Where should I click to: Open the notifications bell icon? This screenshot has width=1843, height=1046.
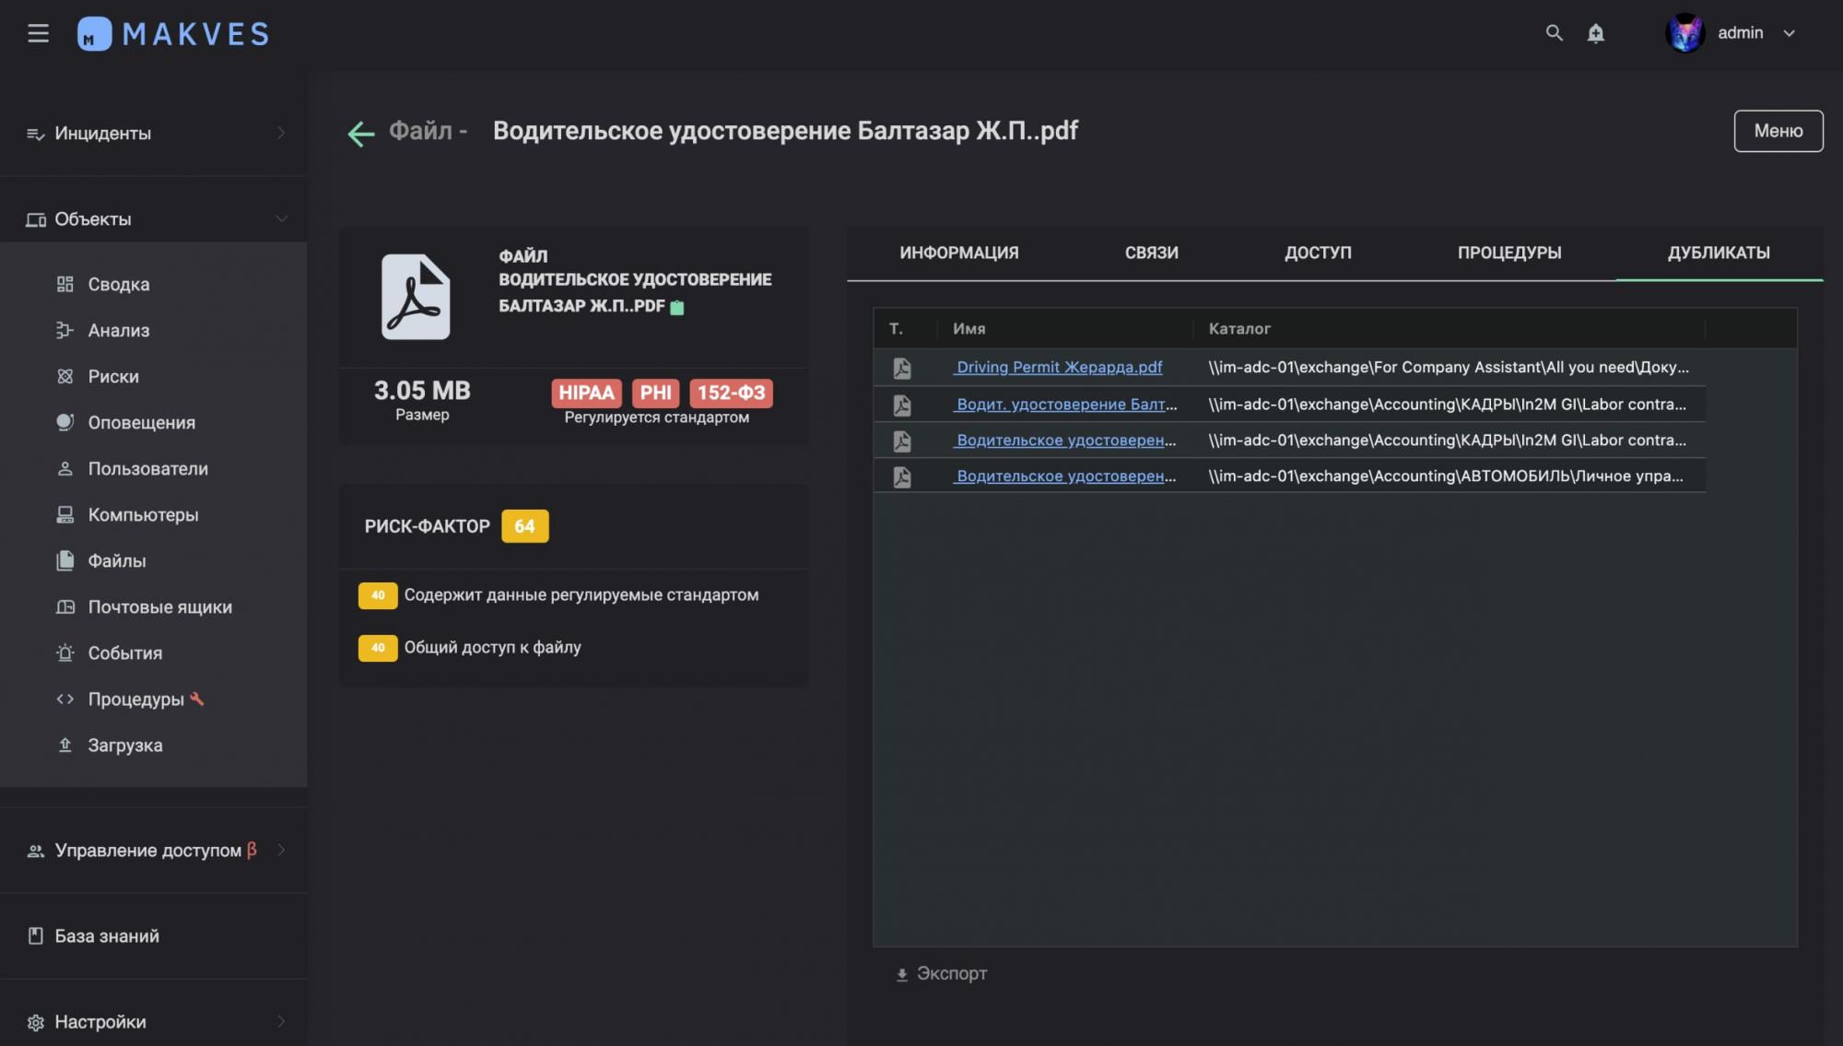click(x=1595, y=33)
